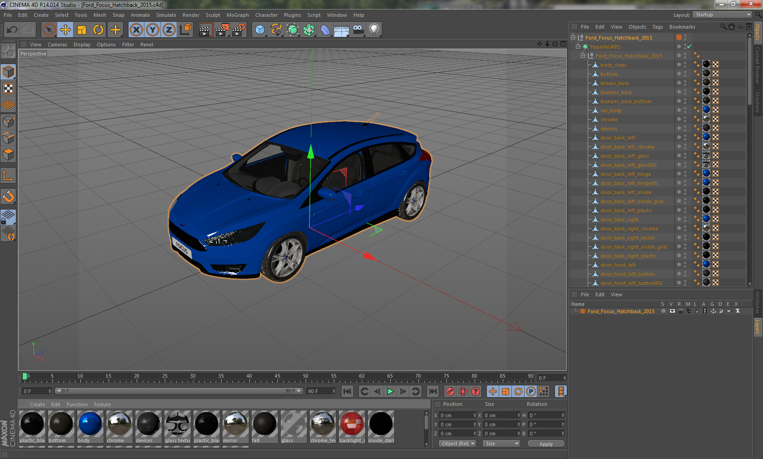Click the Floor environment icon
The width and height of the screenshot is (763, 459).
(342, 30)
